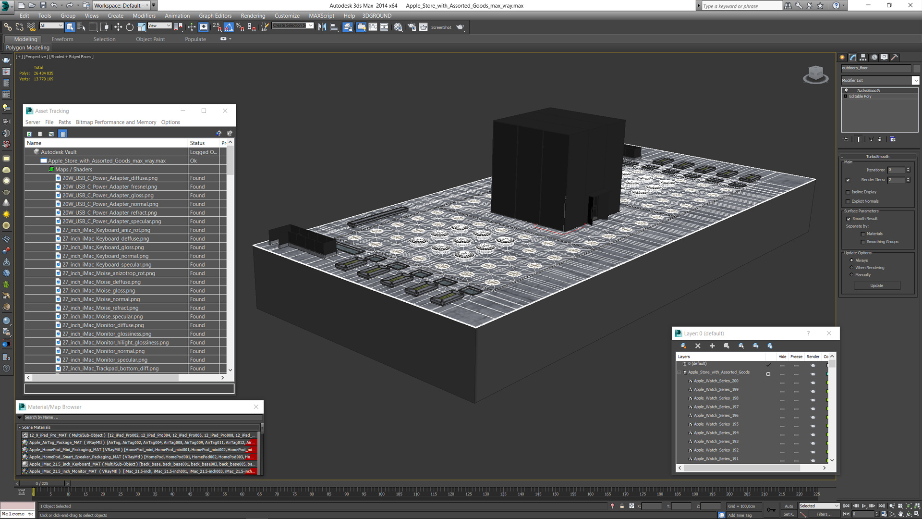Switch to the Object Paint ribbon tab
The width and height of the screenshot is (922, 519).
click(x=150, y=39)
